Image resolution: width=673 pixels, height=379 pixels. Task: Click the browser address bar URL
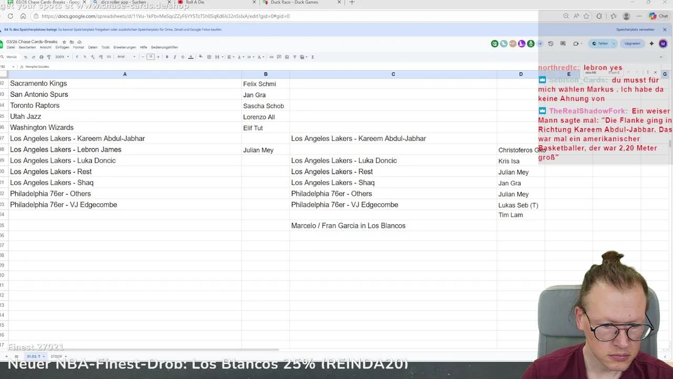pos(165,16)
